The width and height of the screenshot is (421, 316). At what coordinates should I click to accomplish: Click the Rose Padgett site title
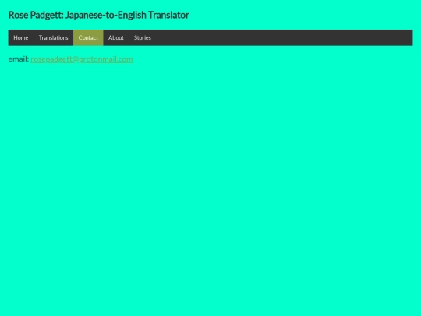[99, 15]
